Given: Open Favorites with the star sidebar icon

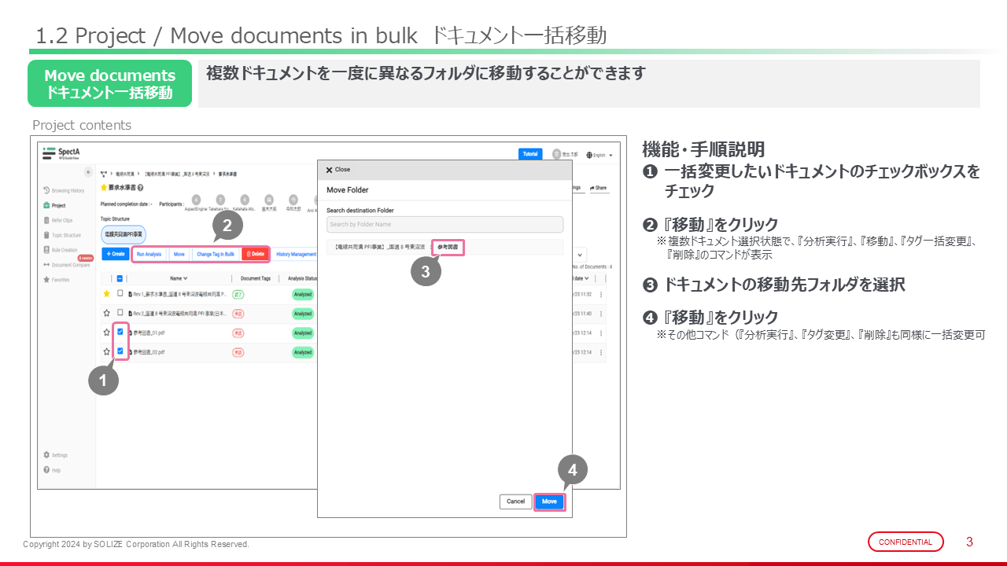Looking at the screenshot, I should point(47,279).
